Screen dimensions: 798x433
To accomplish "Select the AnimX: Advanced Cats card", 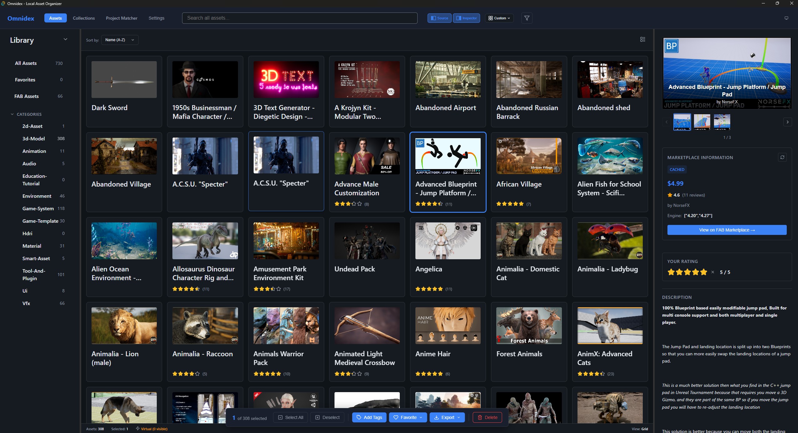I will [x=610, y=342].
